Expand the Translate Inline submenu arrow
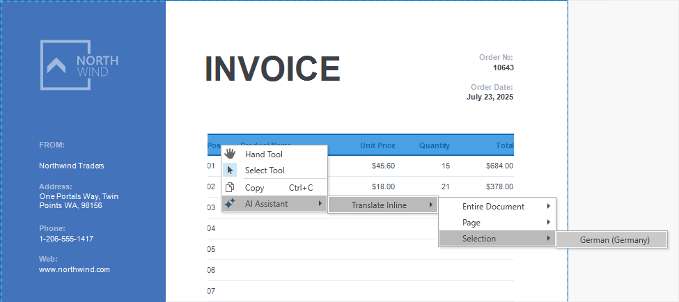 point(430,205)
